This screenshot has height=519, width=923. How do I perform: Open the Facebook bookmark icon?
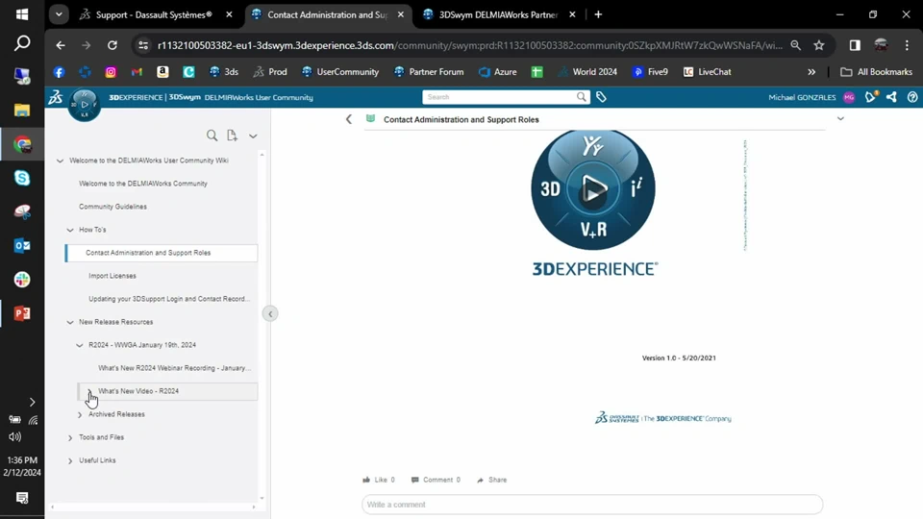(59, 72)
